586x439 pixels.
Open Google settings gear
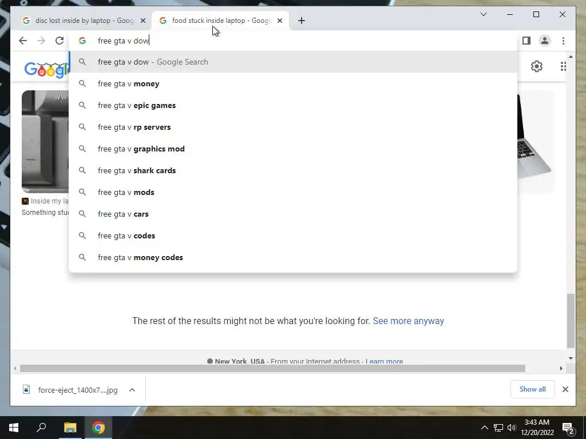[x=537, y=66]
